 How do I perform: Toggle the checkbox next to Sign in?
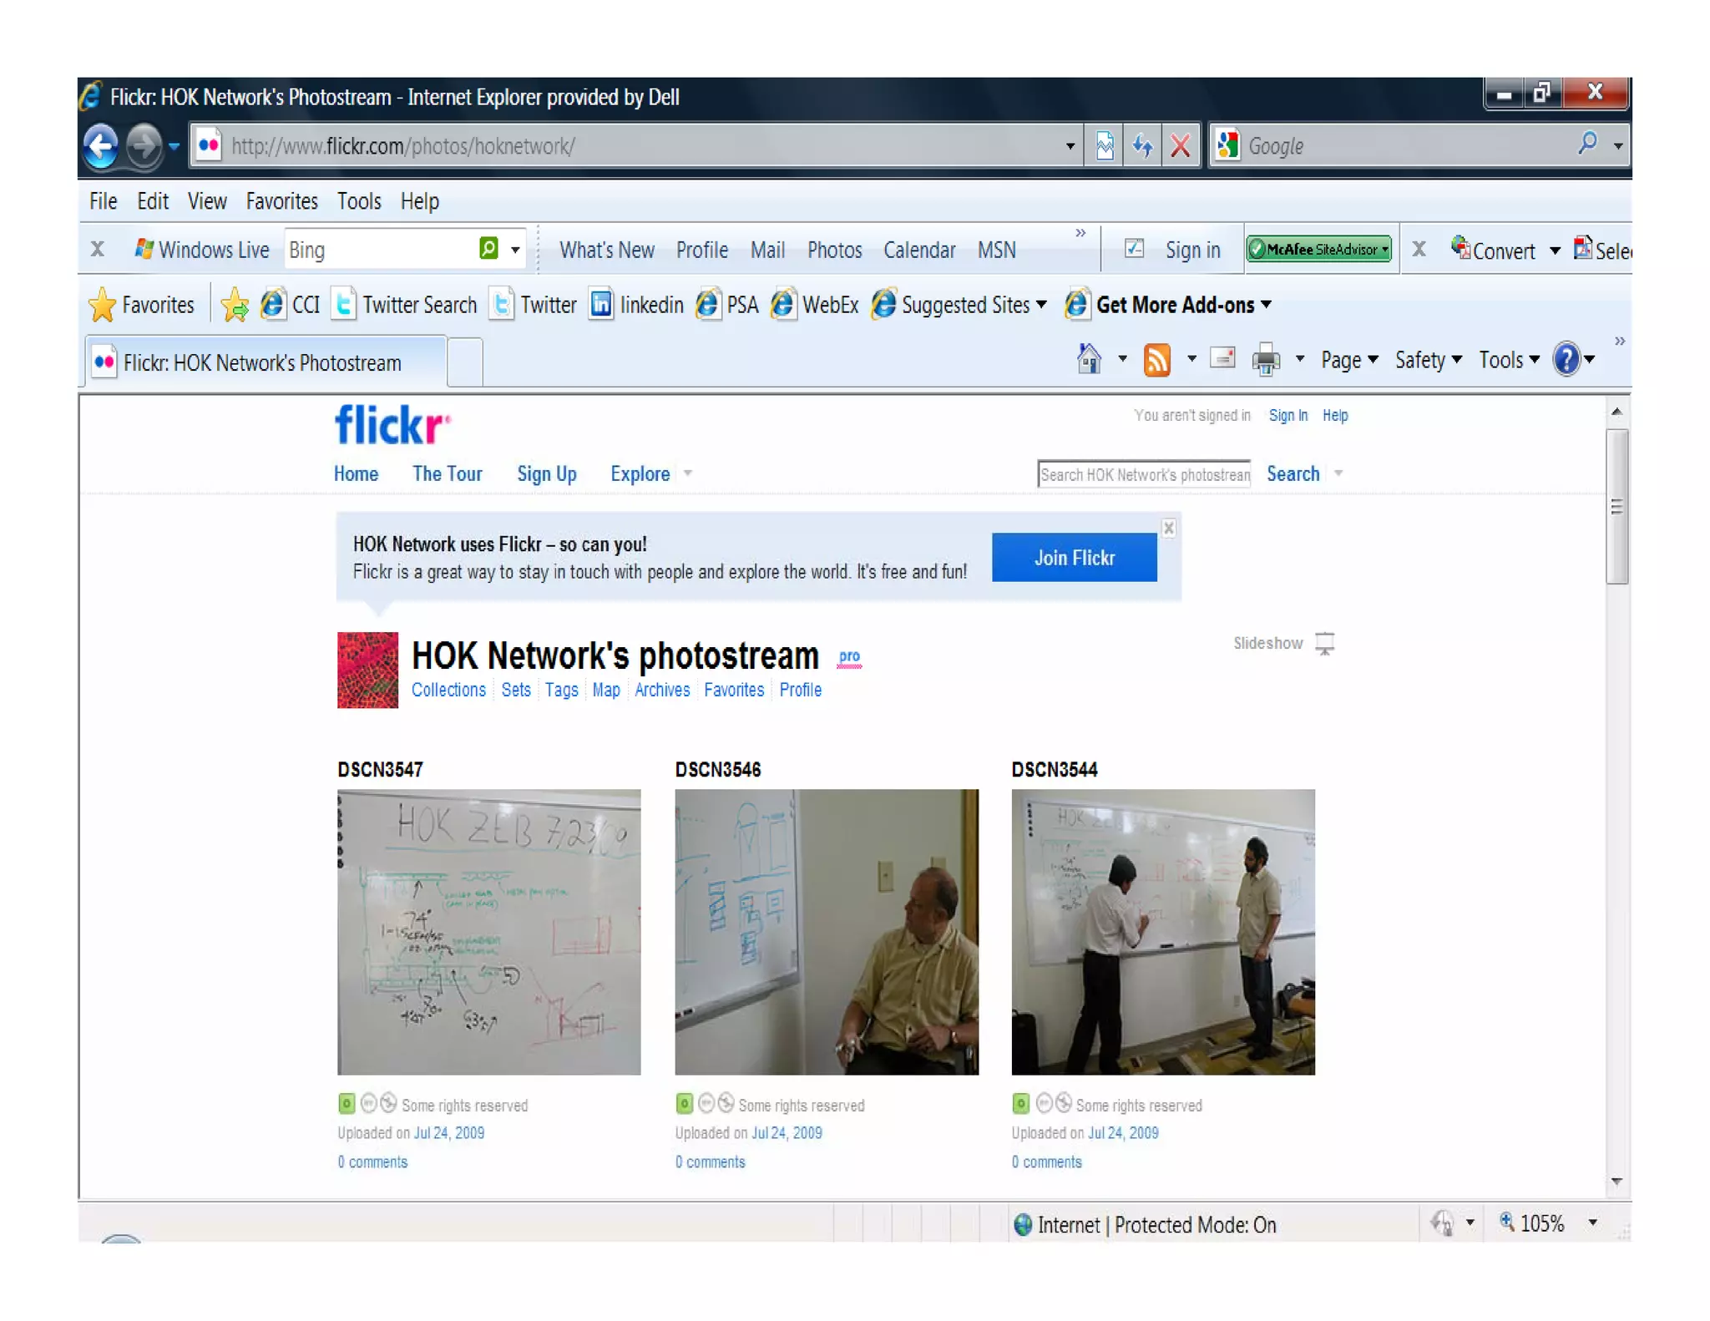point(1134,249)
